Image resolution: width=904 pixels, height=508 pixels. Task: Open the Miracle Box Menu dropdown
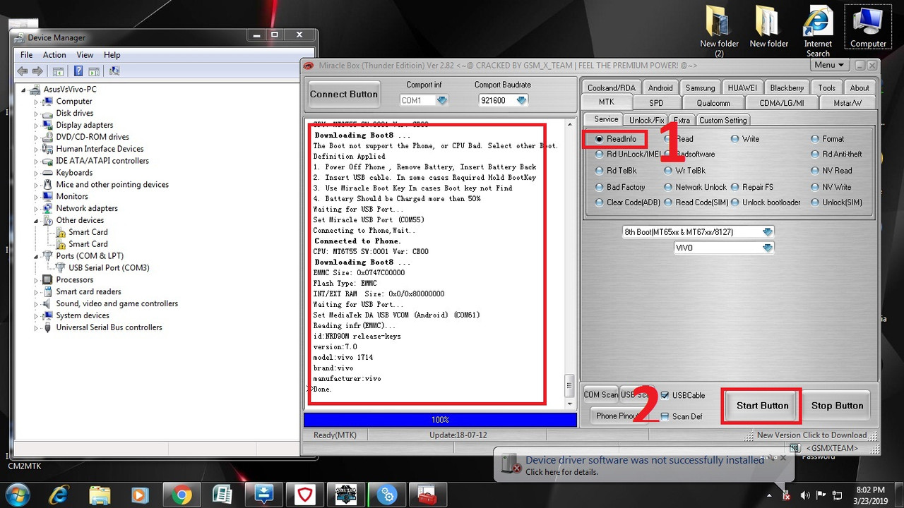[829, 65]
